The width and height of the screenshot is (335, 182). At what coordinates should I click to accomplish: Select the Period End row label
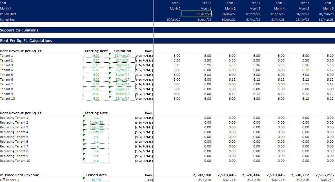pos(8,20)
